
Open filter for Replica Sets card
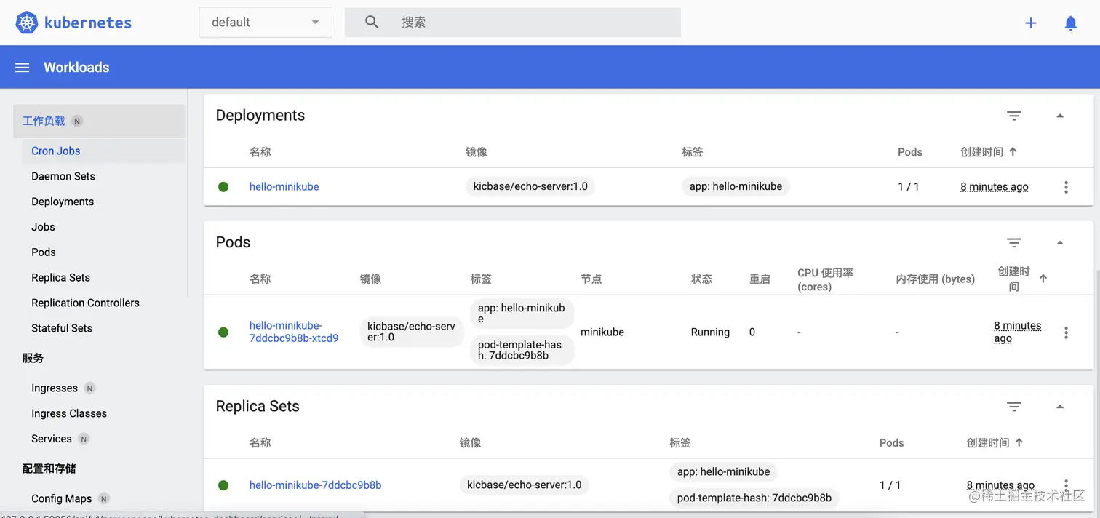pyautogui.click(x=1014, y=407)
